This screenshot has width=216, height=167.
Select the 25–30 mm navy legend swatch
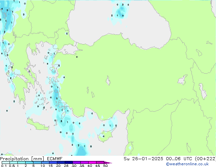tap(69, 163)
